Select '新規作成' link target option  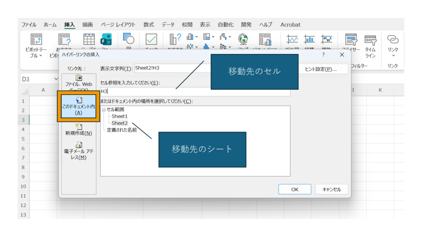pos(78,130)
